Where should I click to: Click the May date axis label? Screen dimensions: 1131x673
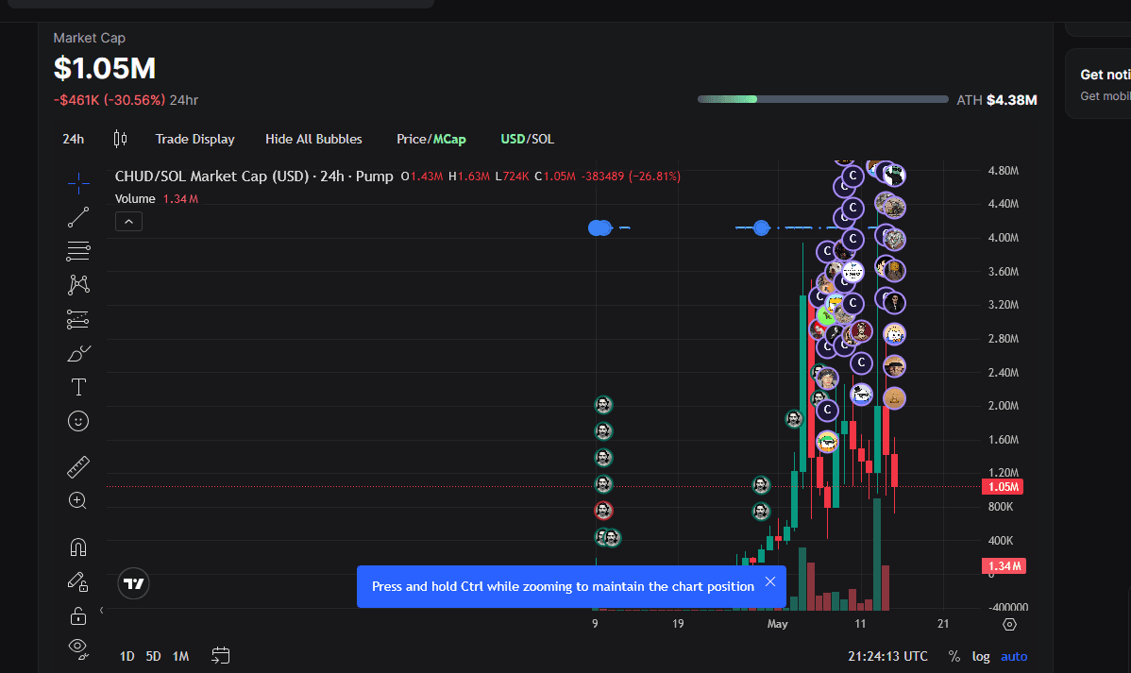click(778, 624)
